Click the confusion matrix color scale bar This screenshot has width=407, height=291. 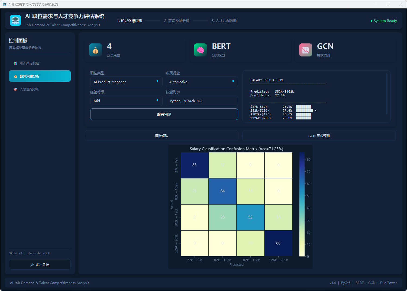click(x=302, y=204)
